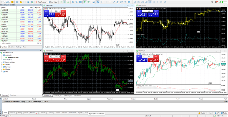This screenshot has width=228, height=117.
Task: Open the Calendar tab in Toolbox
Action: (x=43, y=113)
